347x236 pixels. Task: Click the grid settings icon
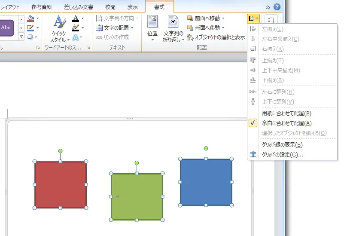pos(253,154)
